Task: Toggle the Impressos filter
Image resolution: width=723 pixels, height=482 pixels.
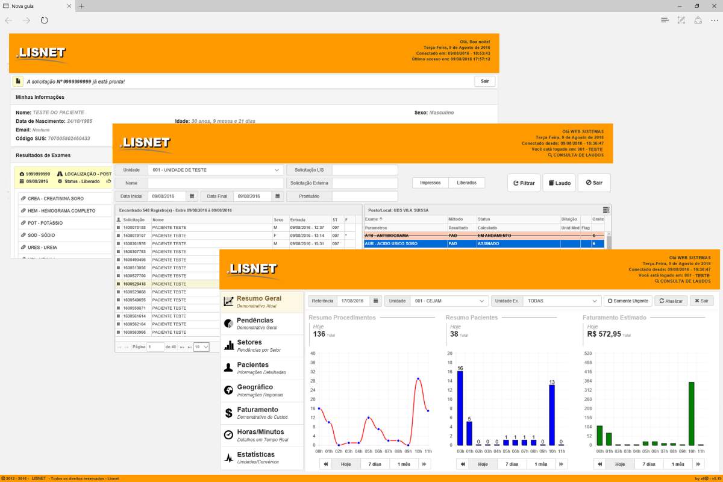Action: click(430, 183)
